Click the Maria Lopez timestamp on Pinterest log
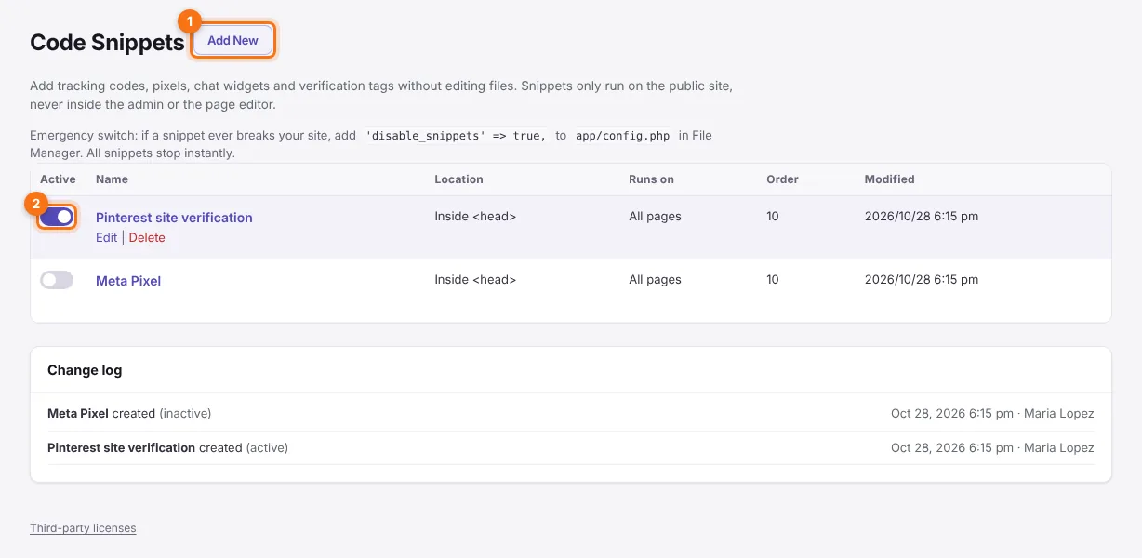 pyautogui.click(x=992, y=447)
